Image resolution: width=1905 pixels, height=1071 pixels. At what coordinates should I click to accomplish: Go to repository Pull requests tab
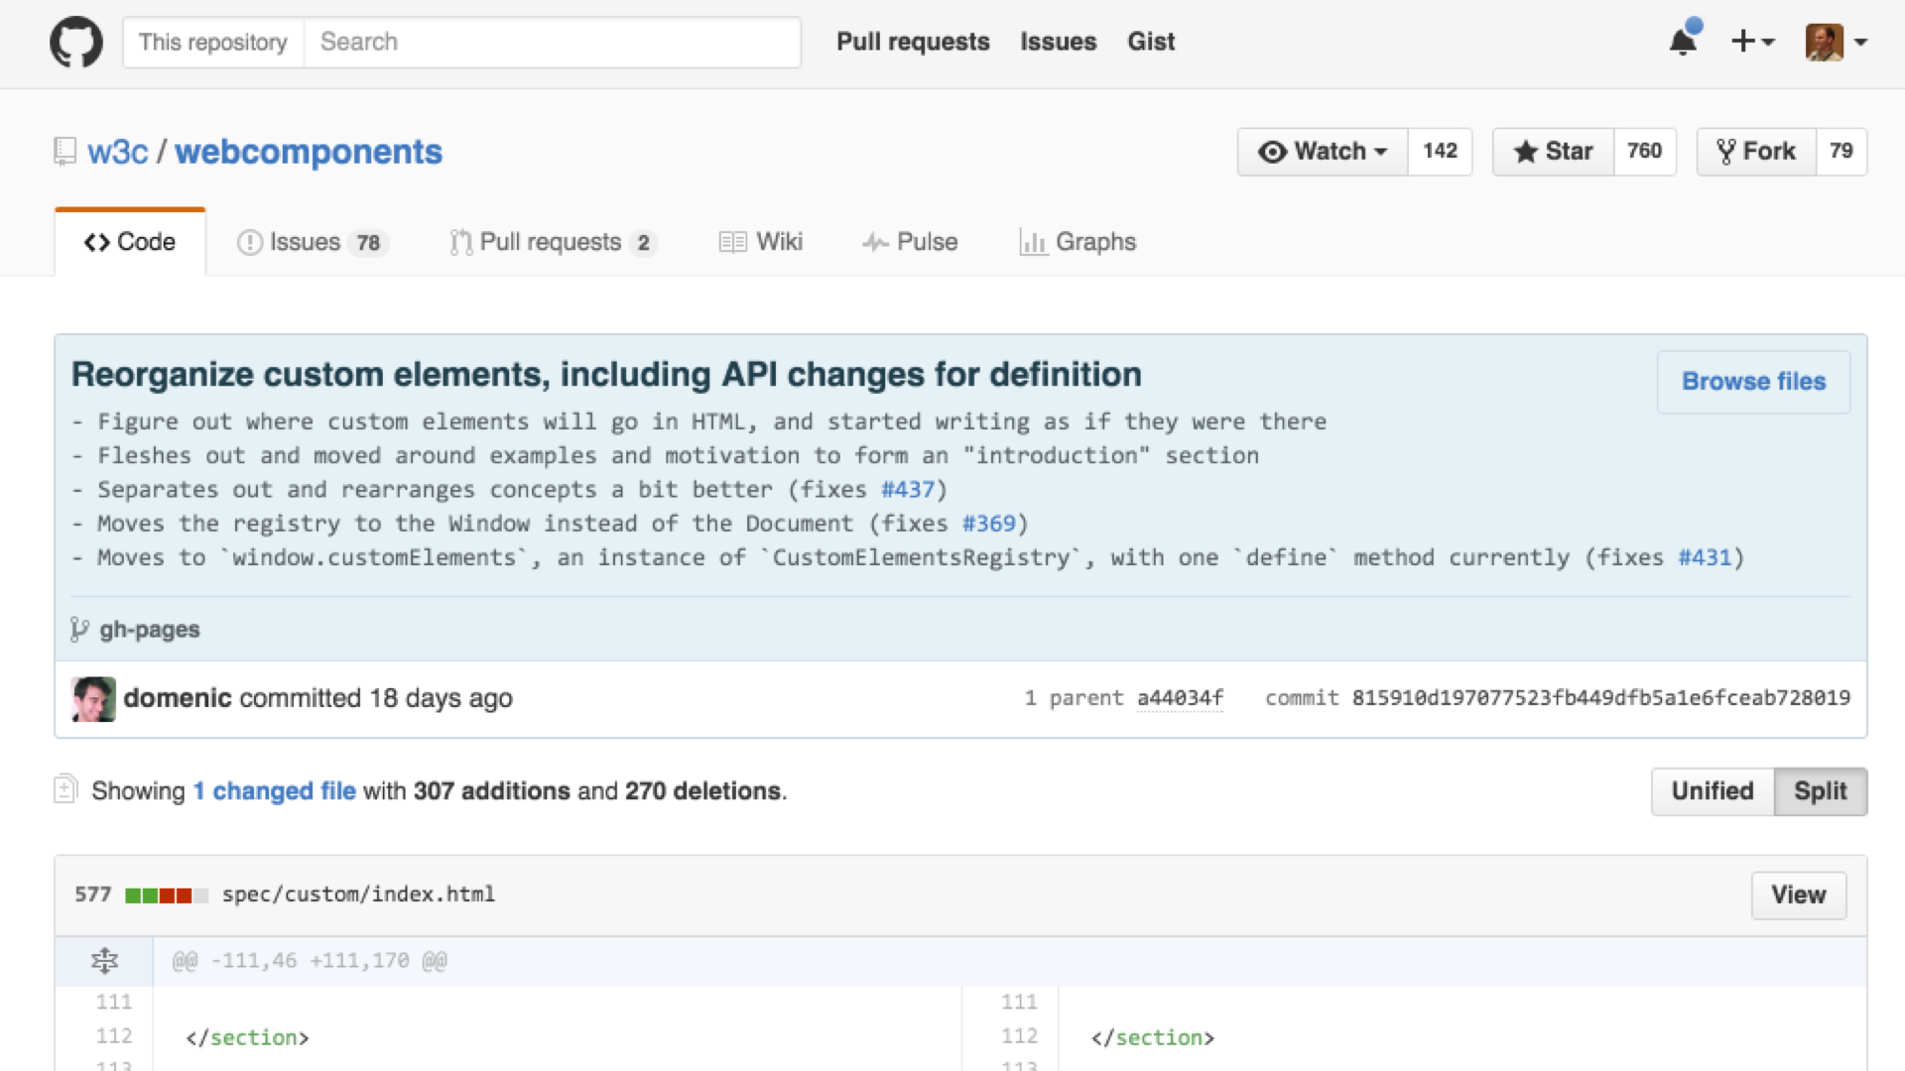pyautogui.click(x=553, y=242)
